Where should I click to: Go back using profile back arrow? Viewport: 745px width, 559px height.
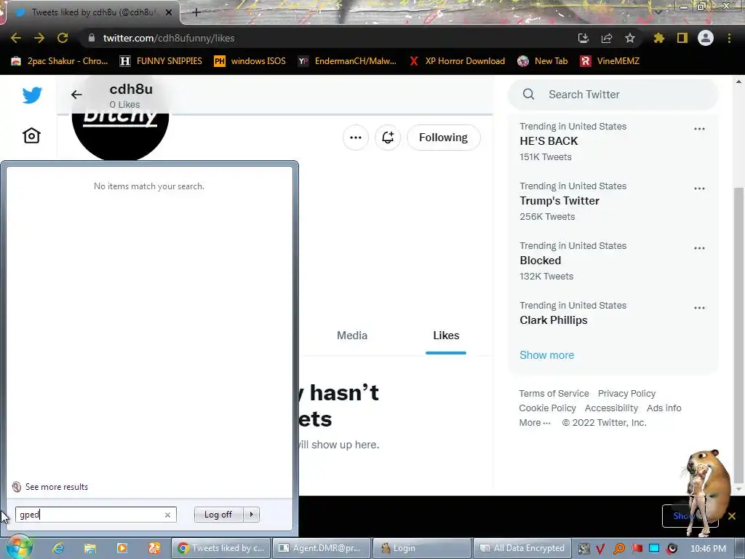point(76,95)
